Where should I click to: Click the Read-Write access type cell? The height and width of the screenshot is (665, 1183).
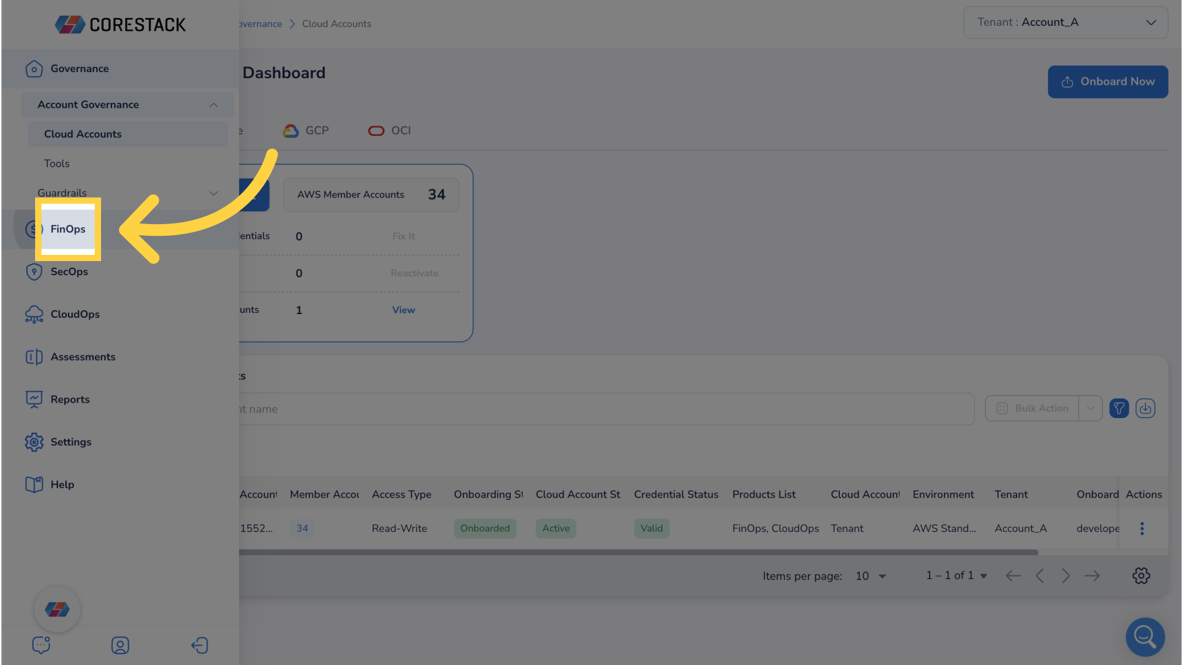click(x=399, y=528)
